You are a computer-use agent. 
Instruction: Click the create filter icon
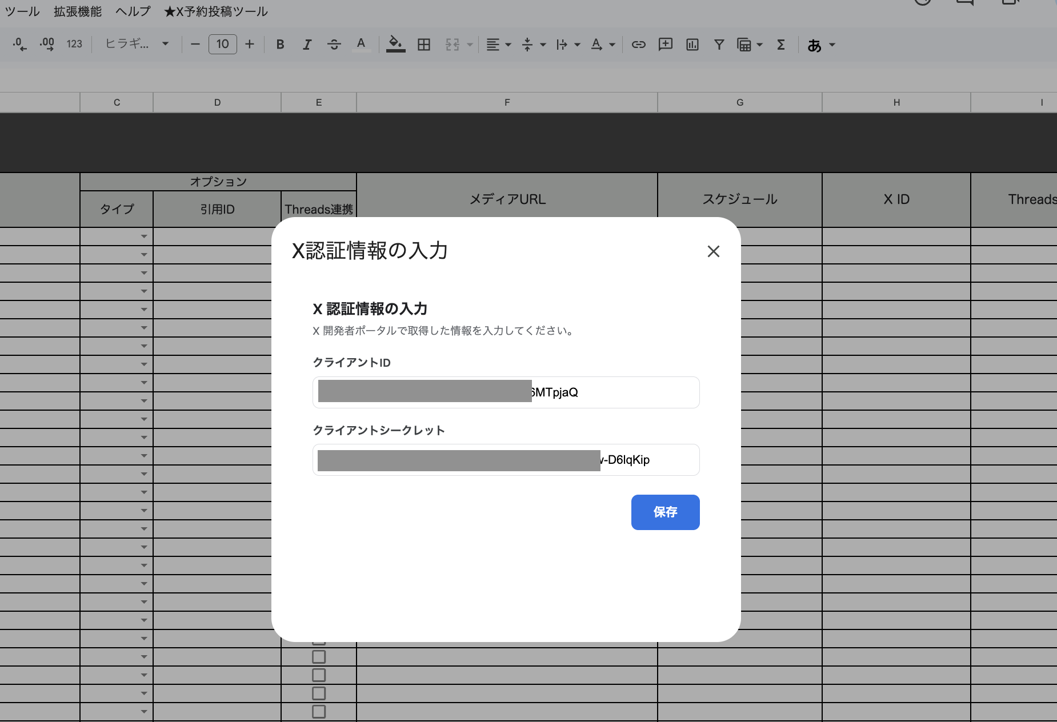tap(719, 44)
